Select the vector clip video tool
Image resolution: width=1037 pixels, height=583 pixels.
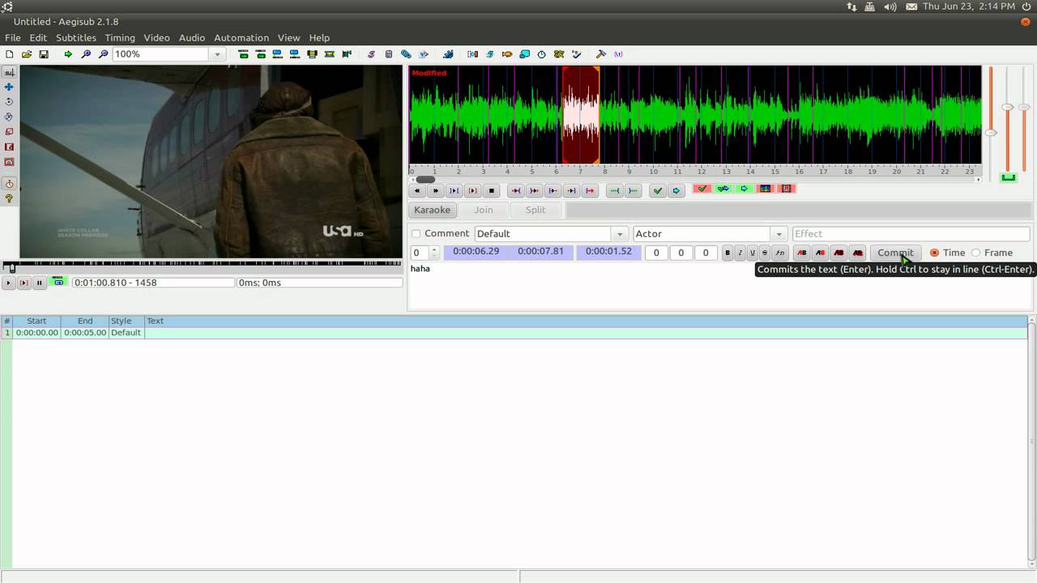[x=9, y=162]
